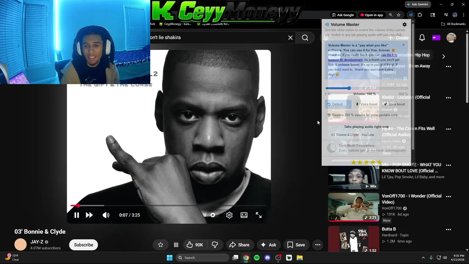Image resolution: width=469 pixels, height=264 pixels.
Task: Pause the video with the player pause button
Action: (77, 215)
